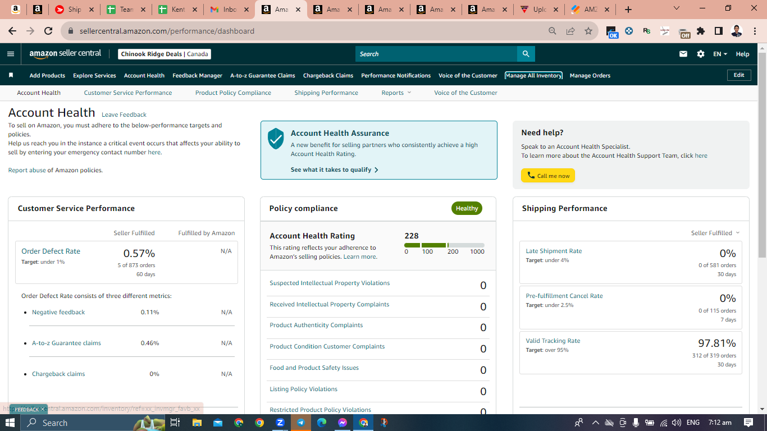Open Messenger from the taskbar
767x431 pixels.
[x=343, y=423]
